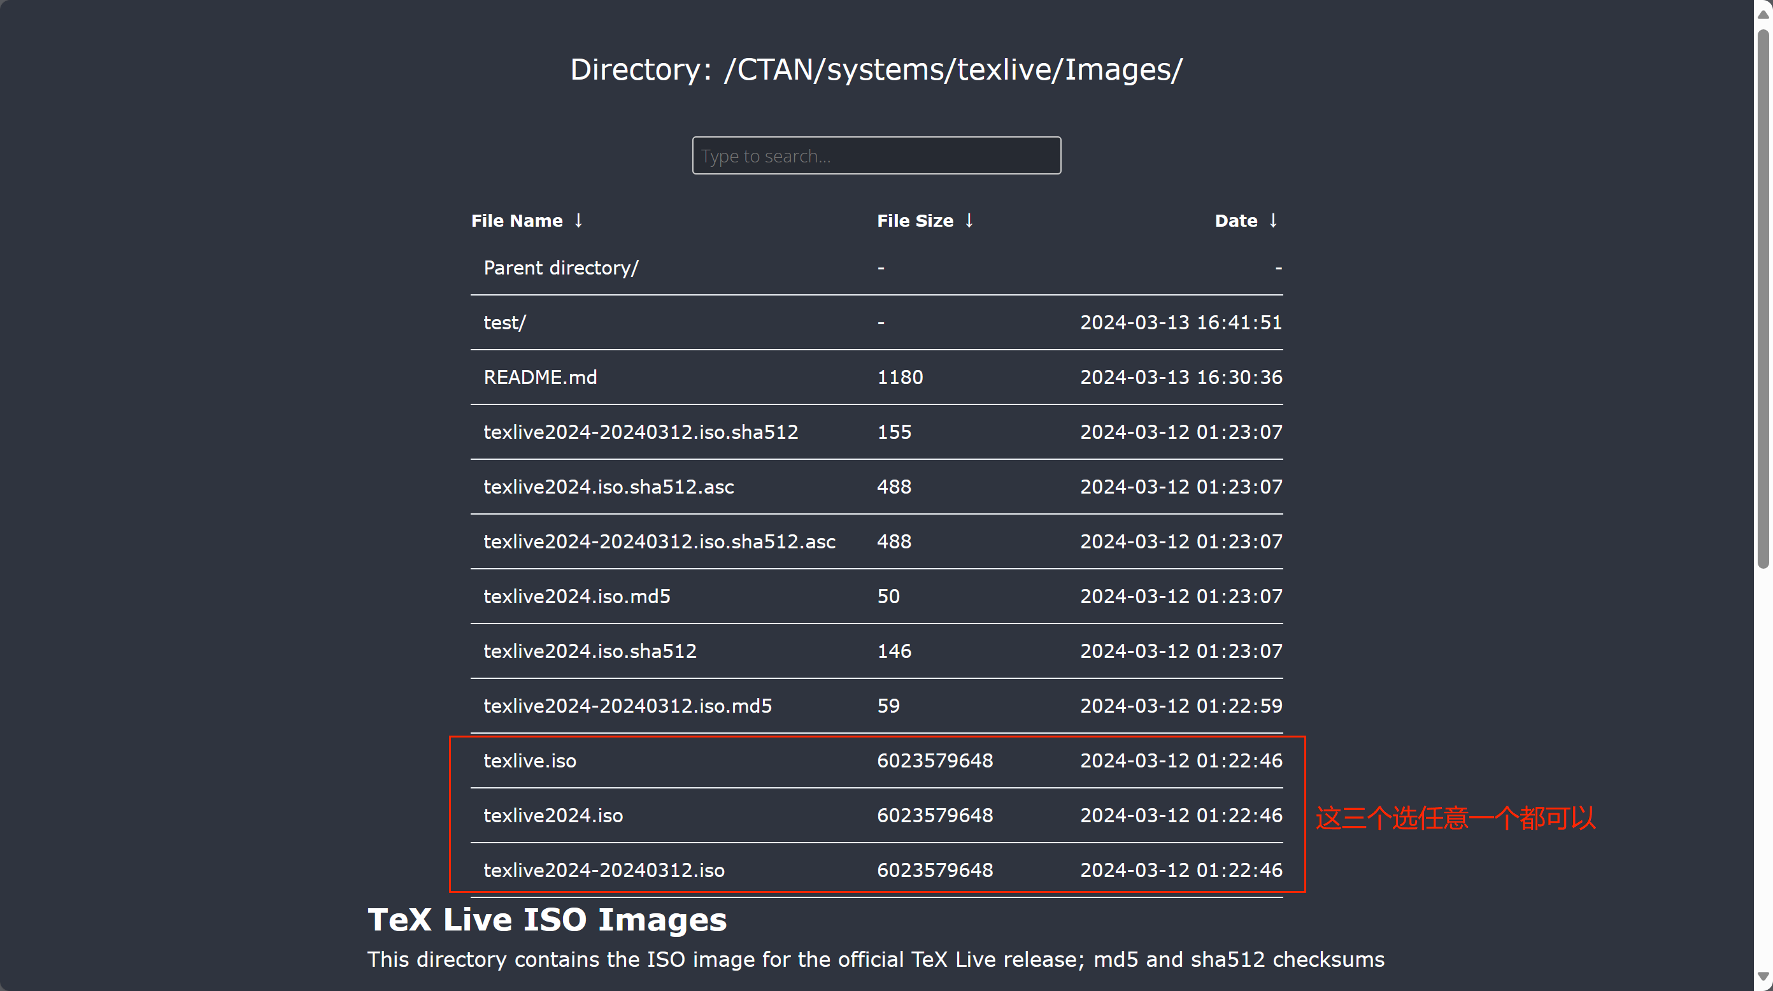Viewport: 1773px width, 991px height.
Task: Click the File Size sort arrow
Action: 969,220
